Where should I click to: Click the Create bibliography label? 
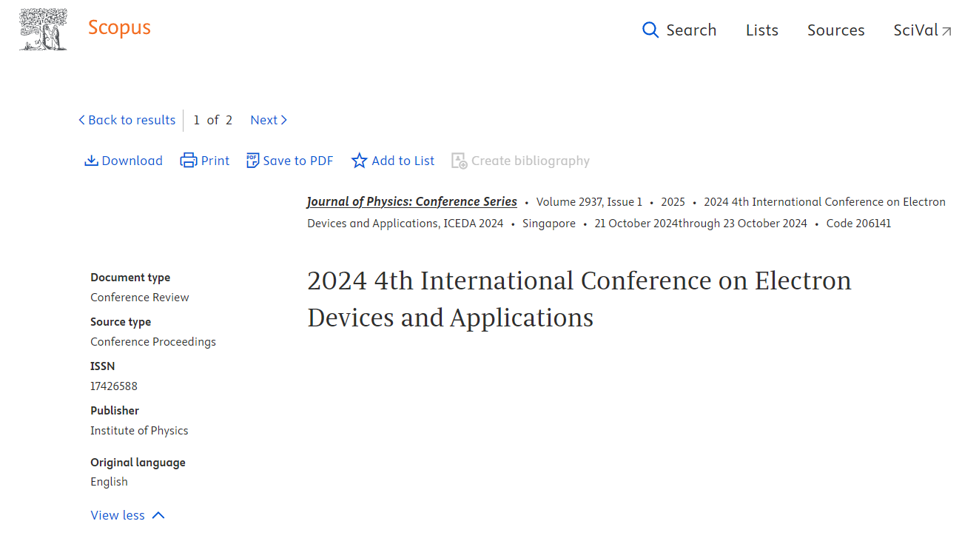point(531,161)
